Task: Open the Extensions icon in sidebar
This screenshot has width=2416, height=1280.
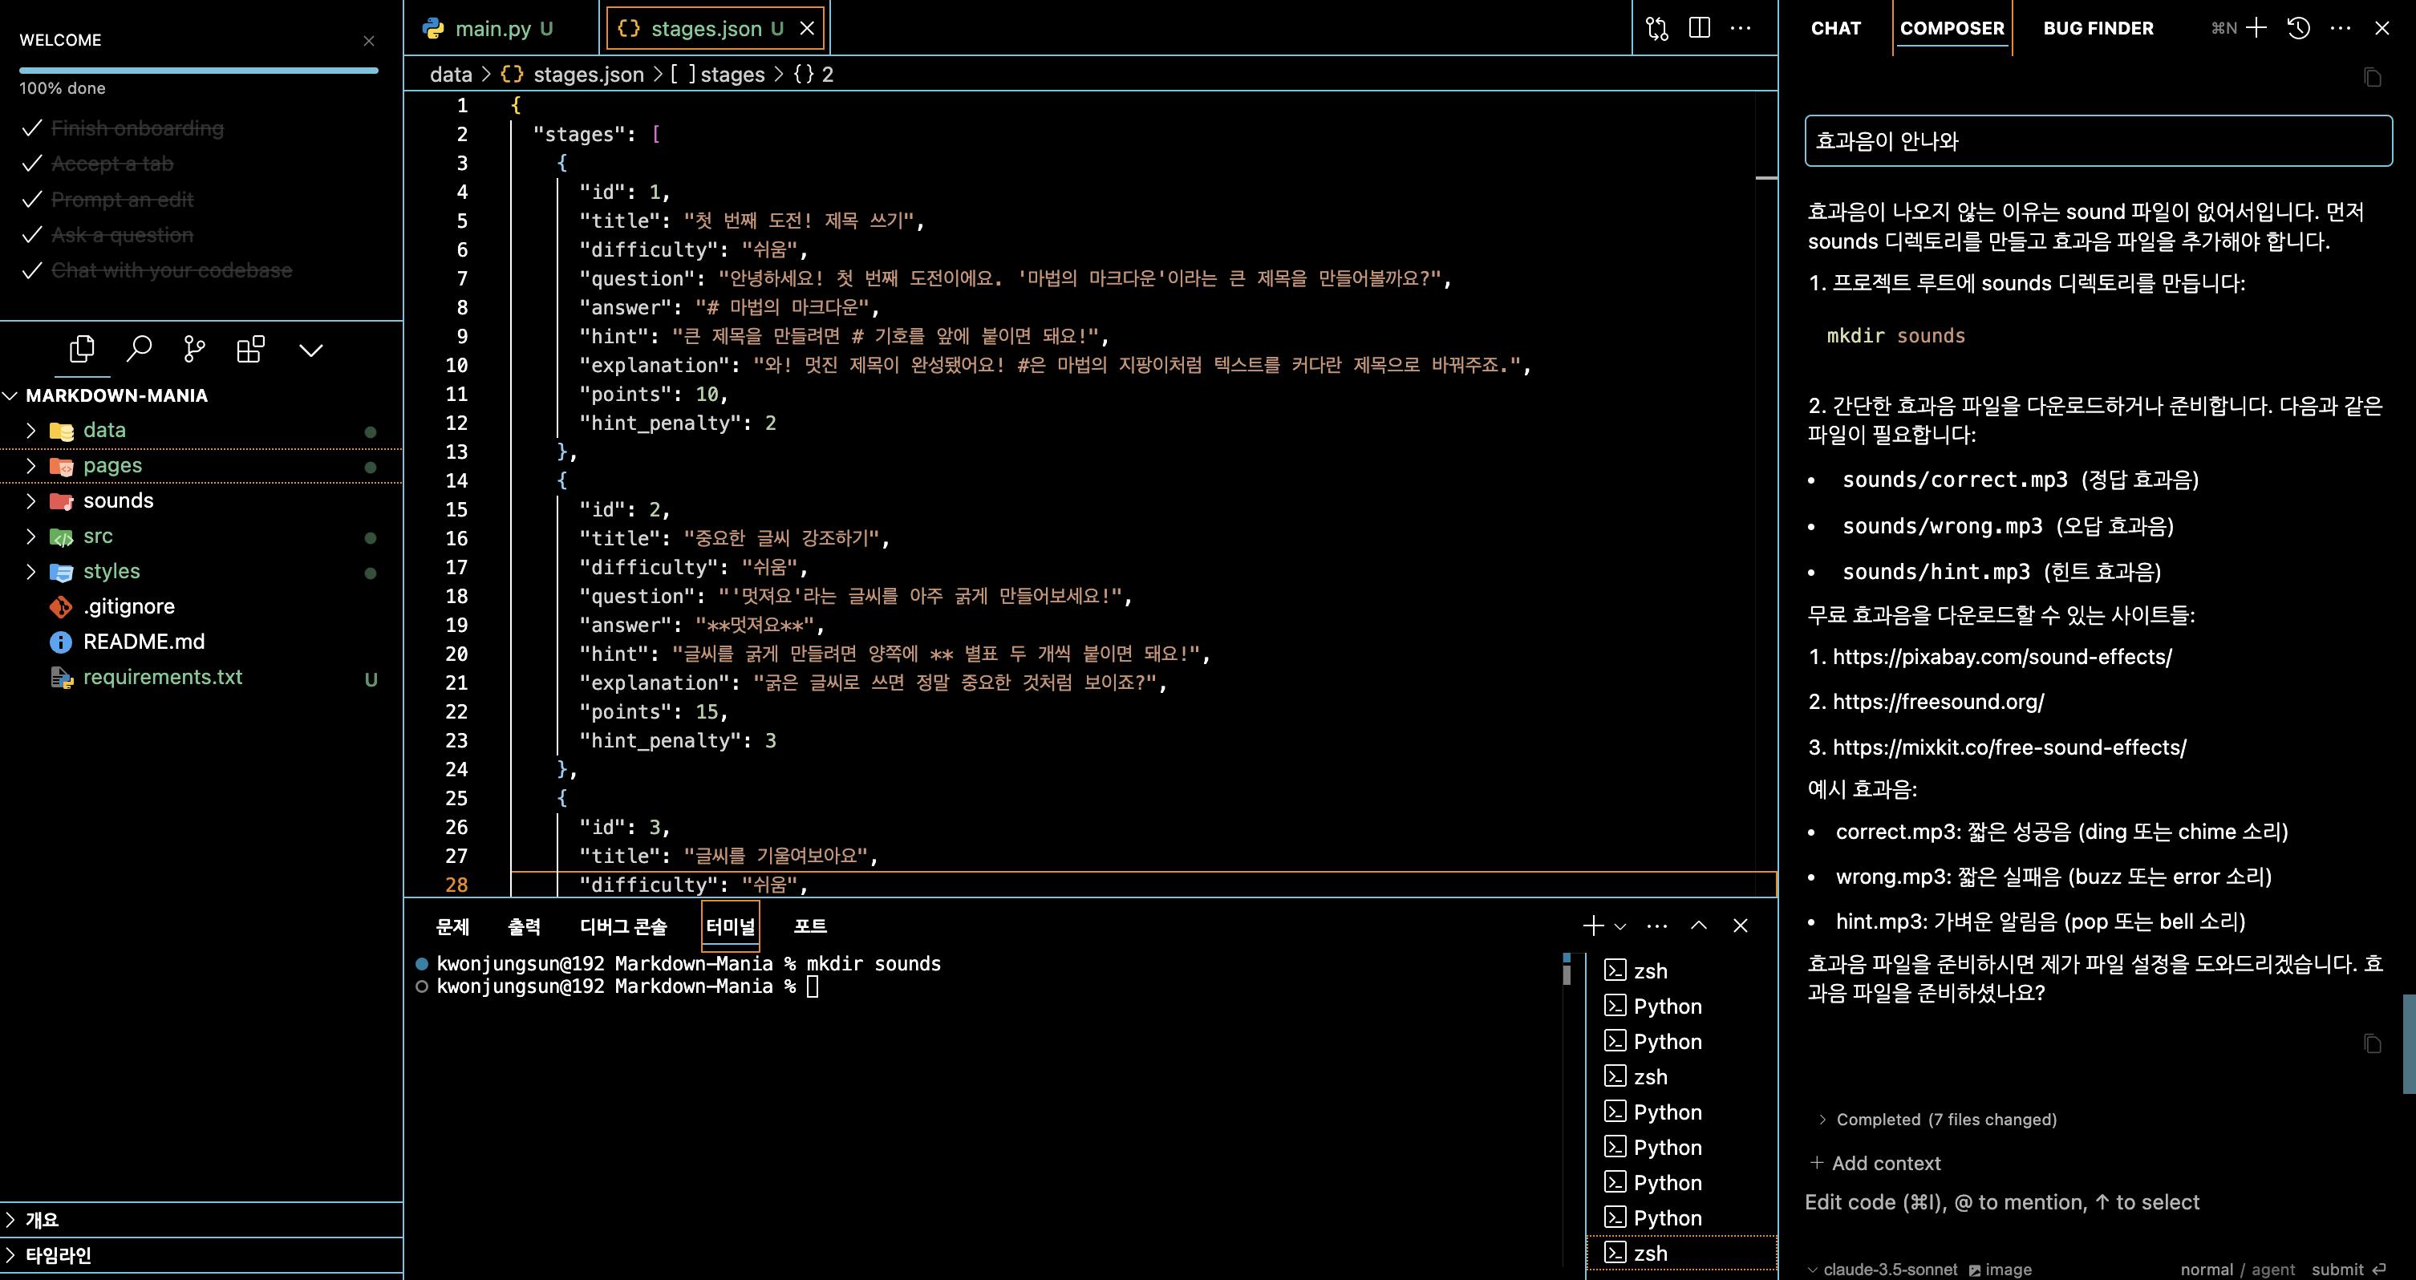Action: pos(250,350)
